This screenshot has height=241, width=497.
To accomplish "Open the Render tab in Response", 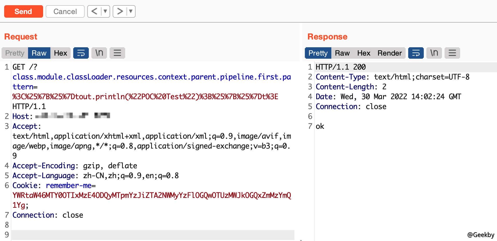I will (x=389, y=53).
